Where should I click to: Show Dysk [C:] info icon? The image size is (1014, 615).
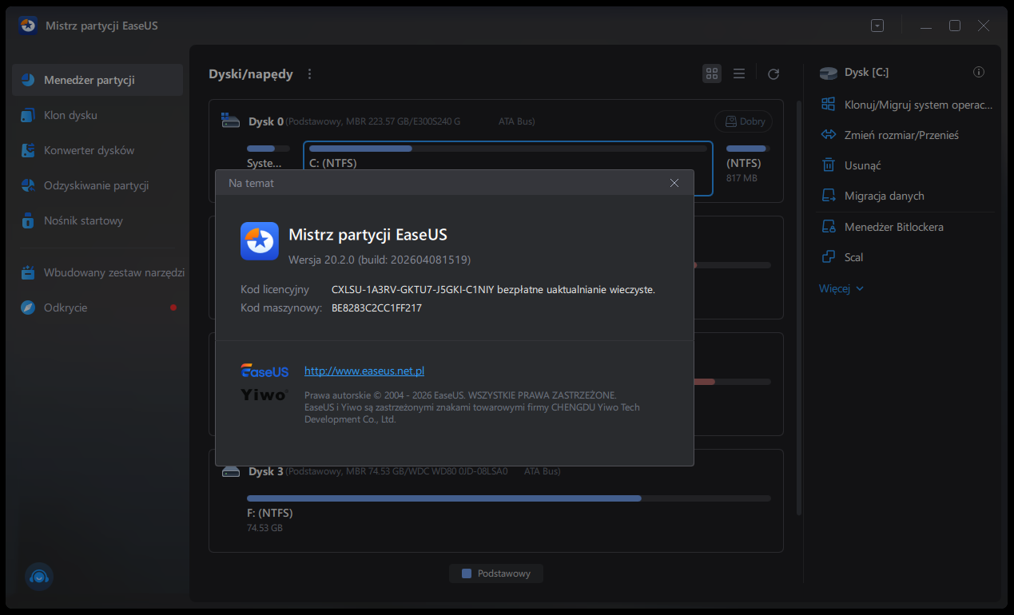coord(979,72)
